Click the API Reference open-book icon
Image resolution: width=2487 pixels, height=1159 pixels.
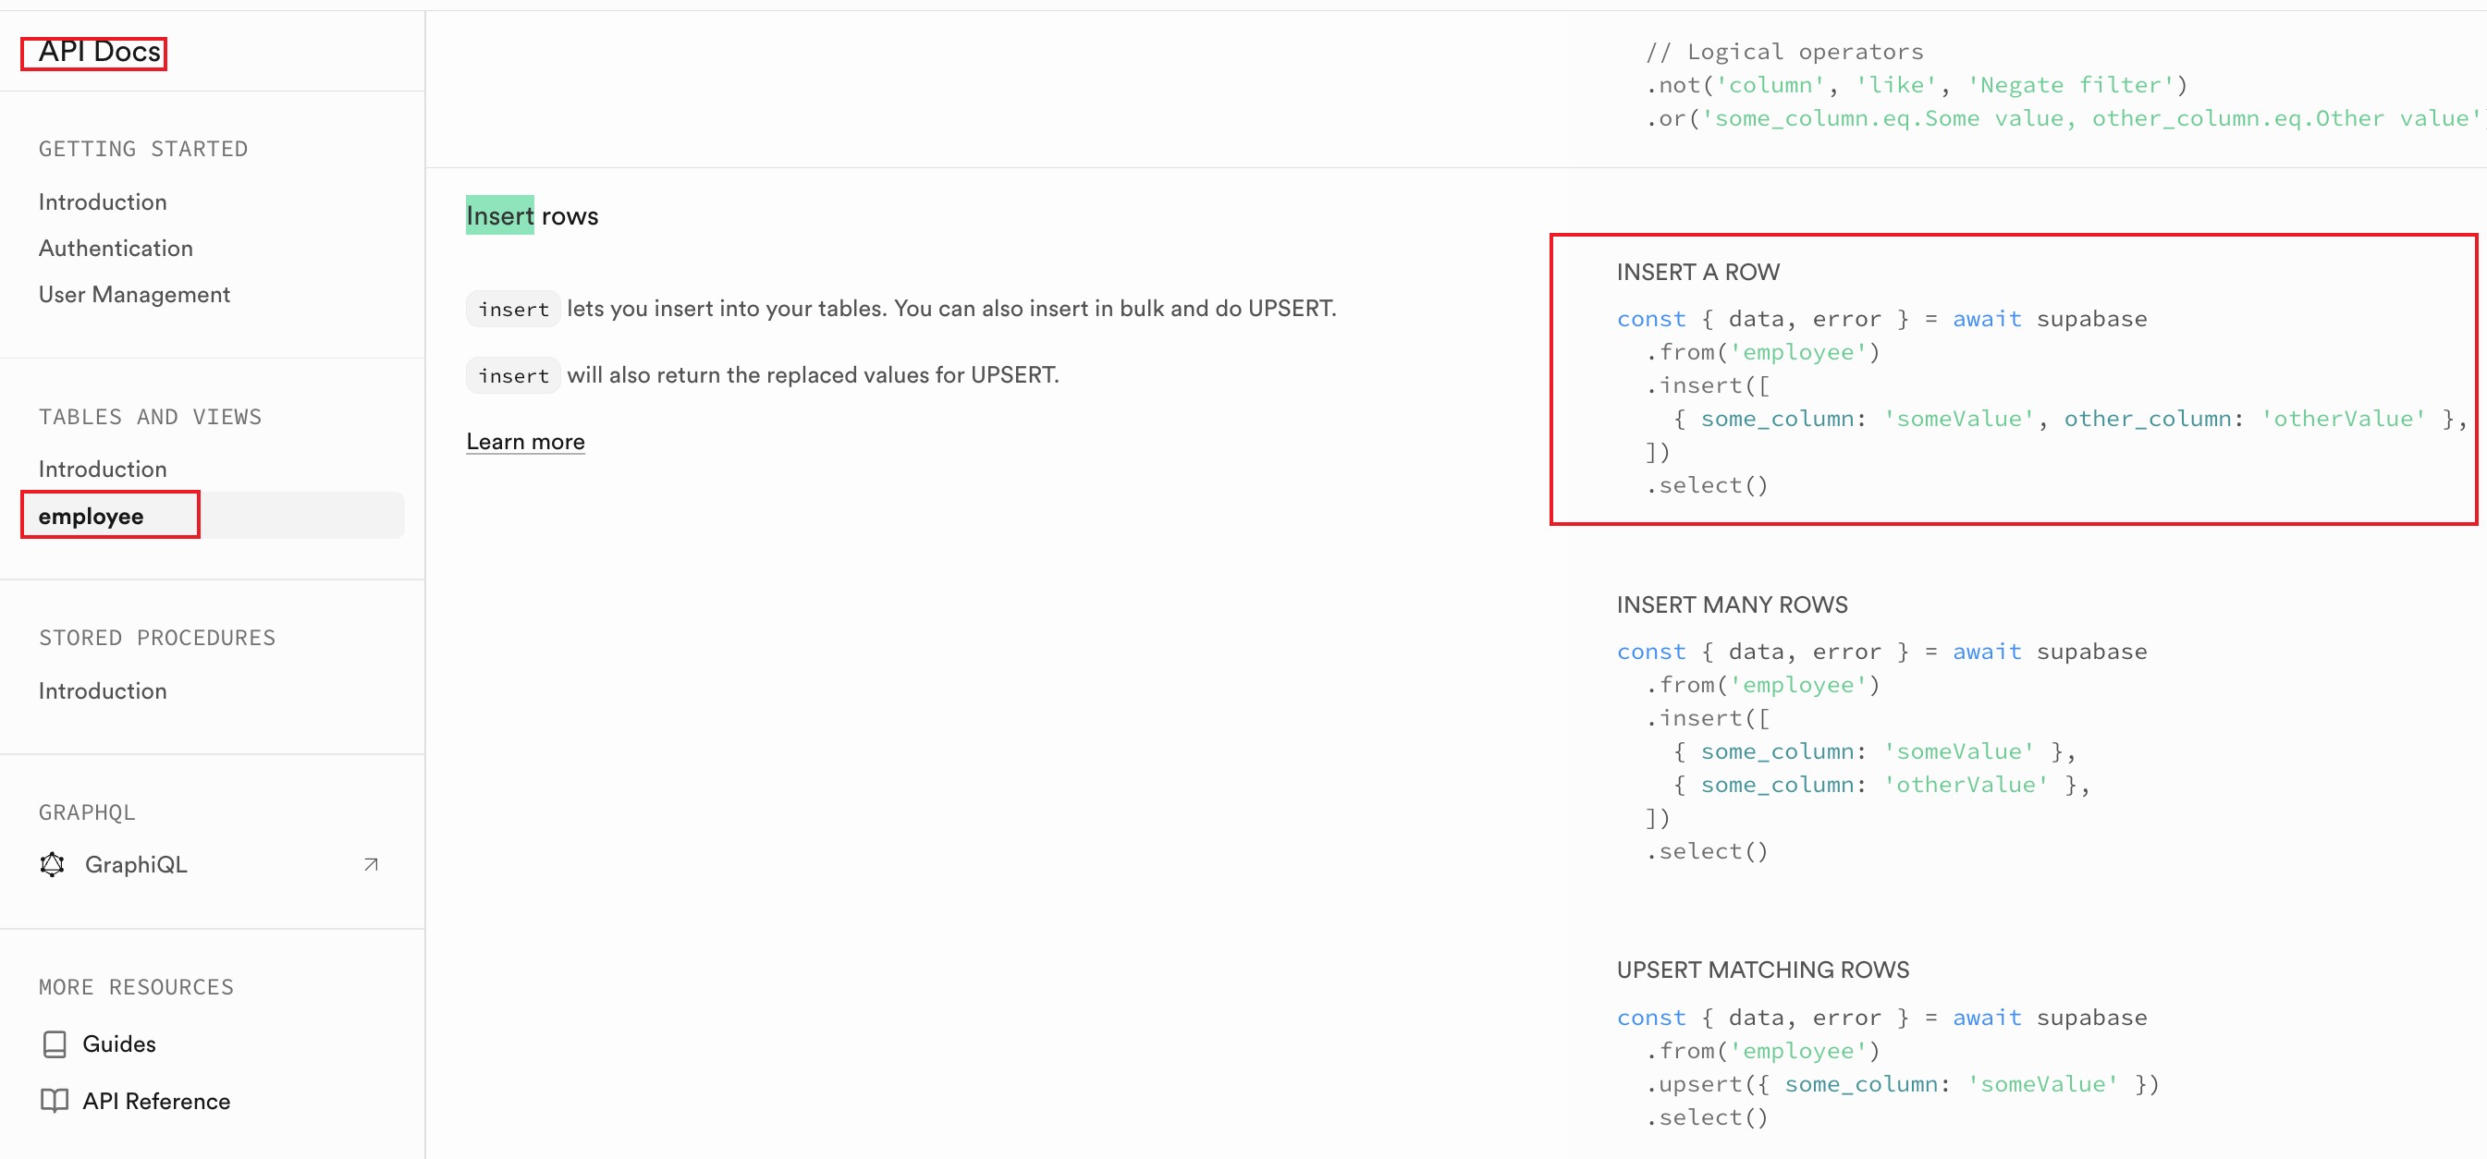click(55, 1101)
